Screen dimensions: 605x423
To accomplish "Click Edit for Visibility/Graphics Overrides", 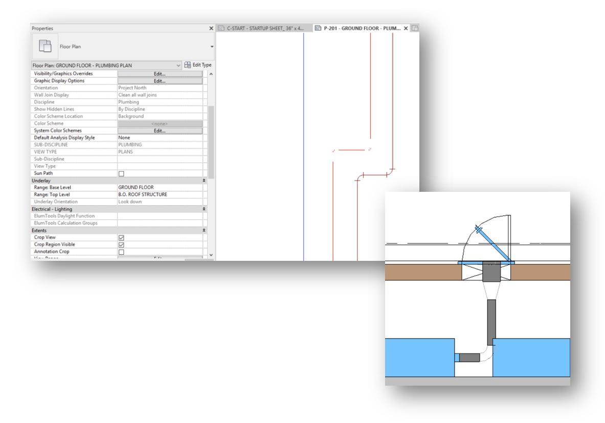I will pyautogui.click(x=159, y=73).
